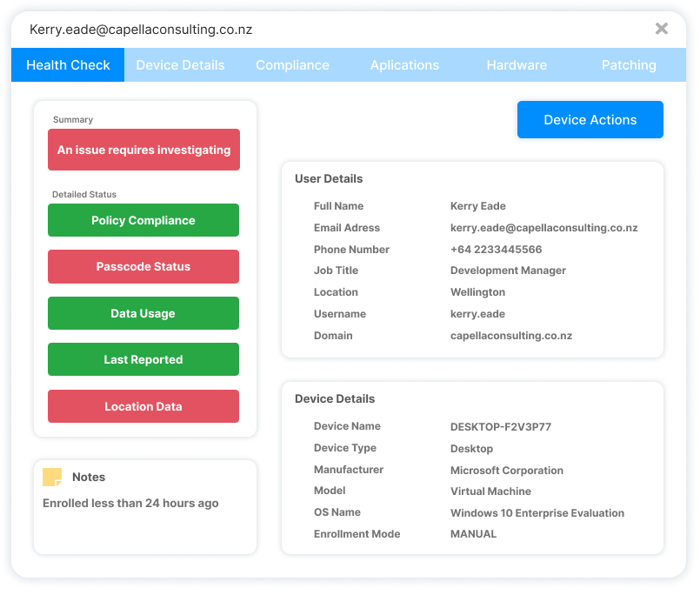This screenshot has width=700, height=595.
Task: Click the username value 'kerry.eade'
Action: point(477,314)
